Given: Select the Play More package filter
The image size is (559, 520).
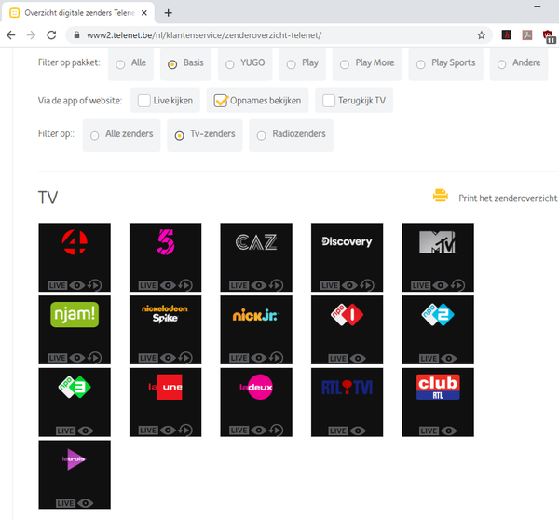Looking at the screenshot, I should pos(367,64).
